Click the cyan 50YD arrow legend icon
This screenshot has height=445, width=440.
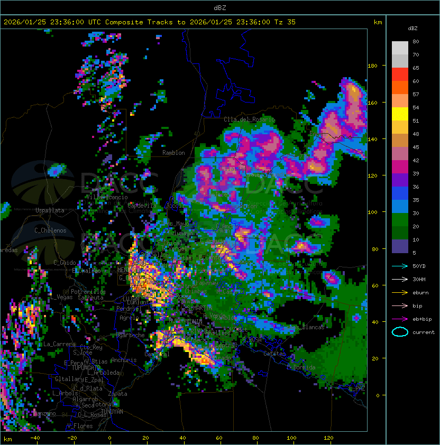[400, 266]
